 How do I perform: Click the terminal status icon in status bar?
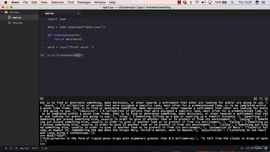coord(11,148)
